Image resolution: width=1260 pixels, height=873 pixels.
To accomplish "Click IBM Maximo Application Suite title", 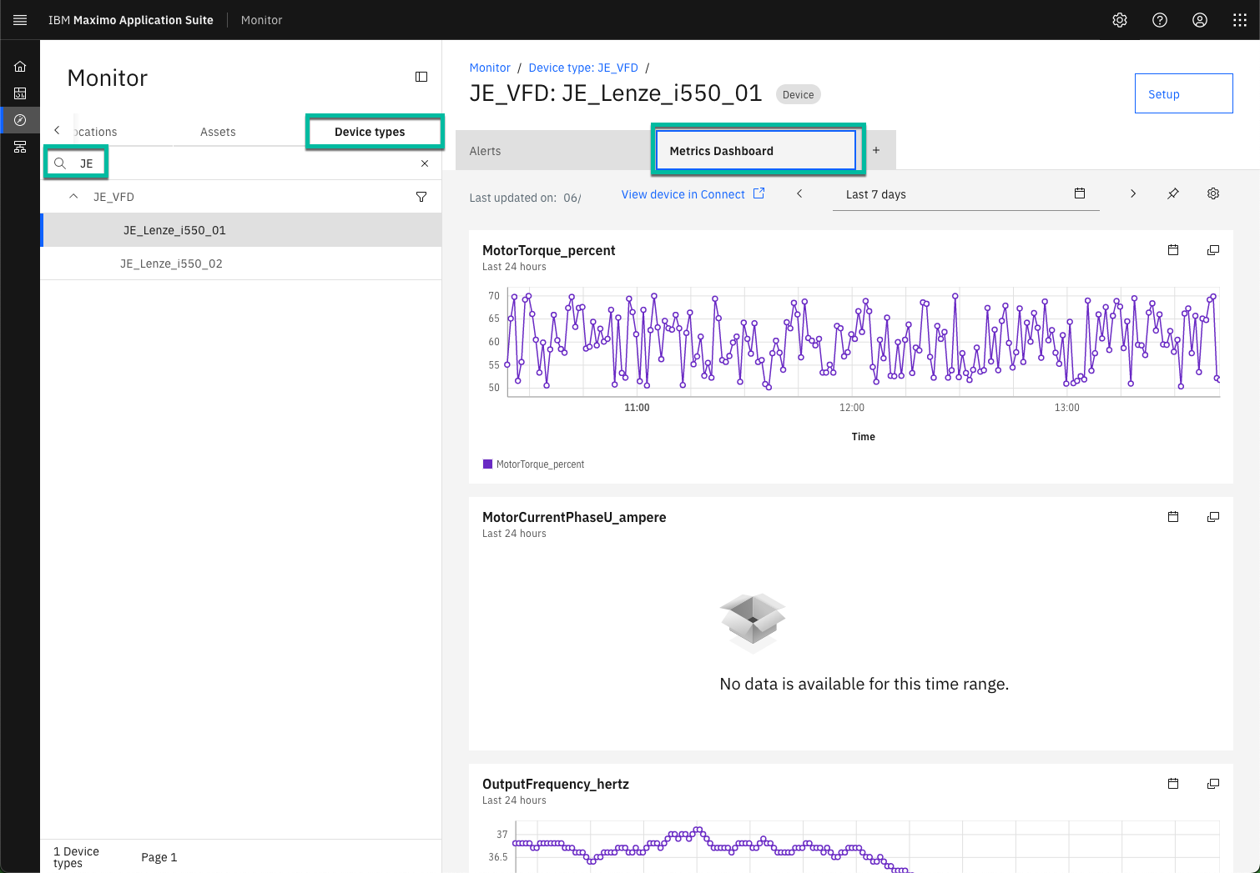I will [131, 20].
